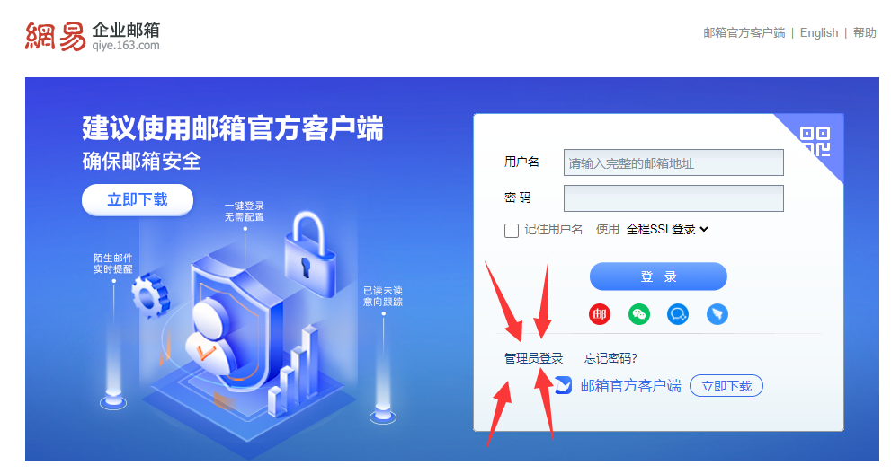The image size is (891, 474).
Task: Click outlined 立即下载 button in login panel
Action: pos(726,386)
